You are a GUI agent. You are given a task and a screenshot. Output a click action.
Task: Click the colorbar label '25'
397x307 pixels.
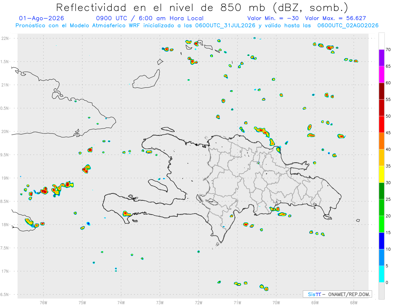coord(388,199)
